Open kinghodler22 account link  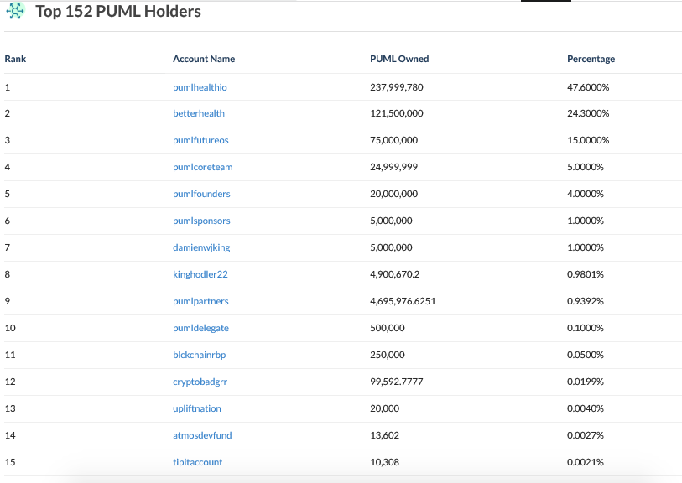click(200, 274)
